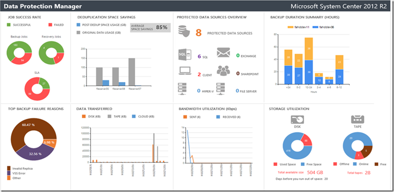
Task: Click the SLA donut green 27 segment
Action: (44, 83)
